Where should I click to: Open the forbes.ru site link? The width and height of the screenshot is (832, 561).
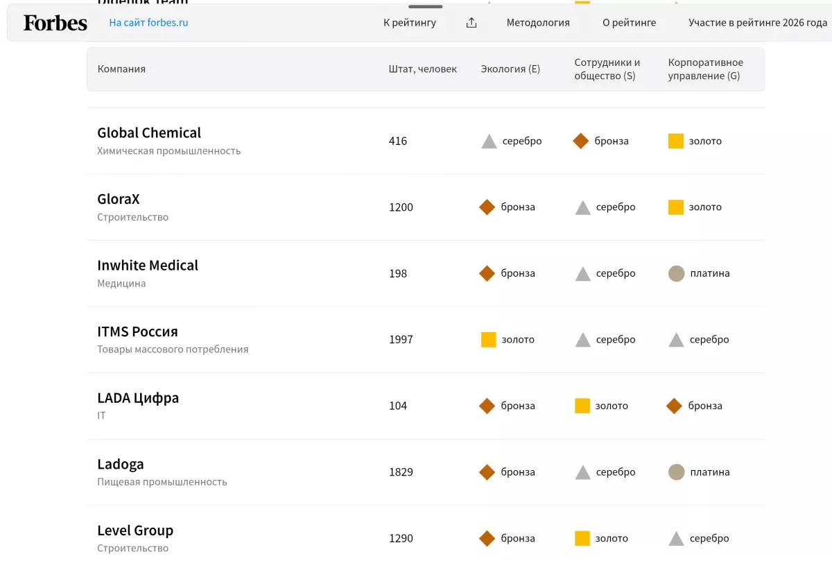pos(148,21)
